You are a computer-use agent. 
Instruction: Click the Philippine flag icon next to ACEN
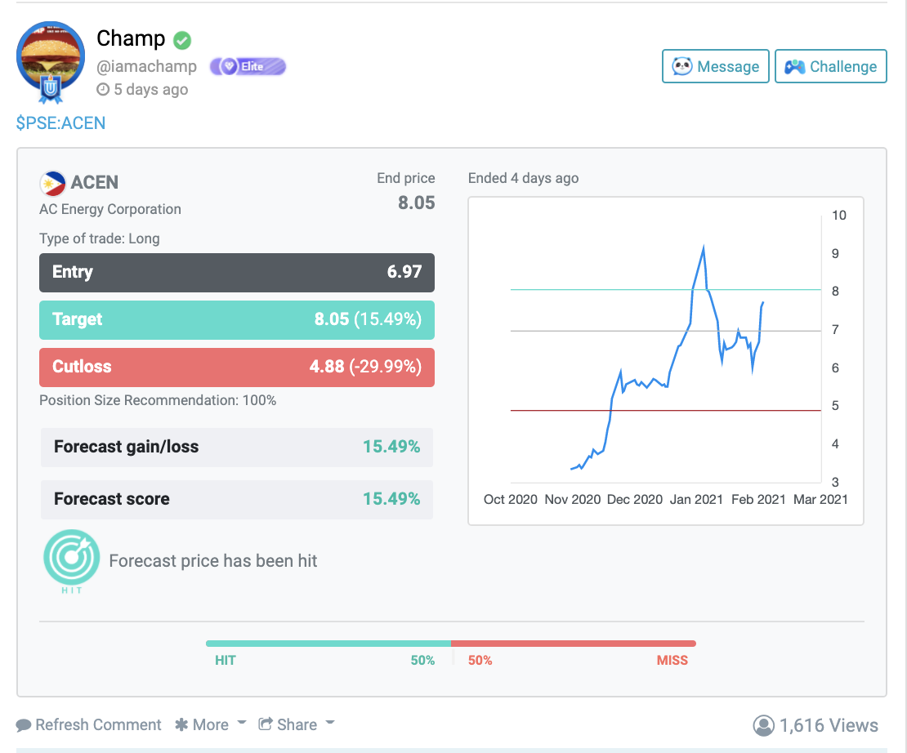(x=52, y=183)
